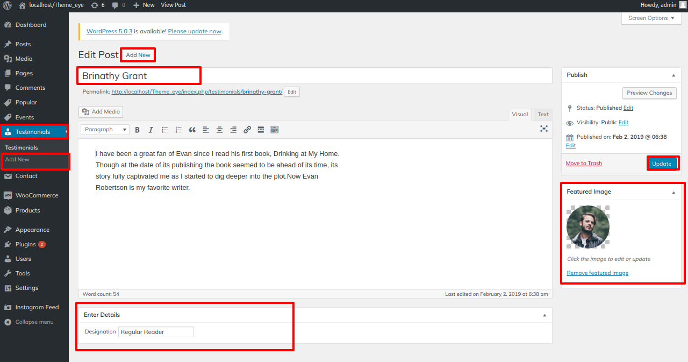The width and height of the screenshot is (688, 362).
Task: Click Add New under Testimonials submenu
Action: coord(17,160)
